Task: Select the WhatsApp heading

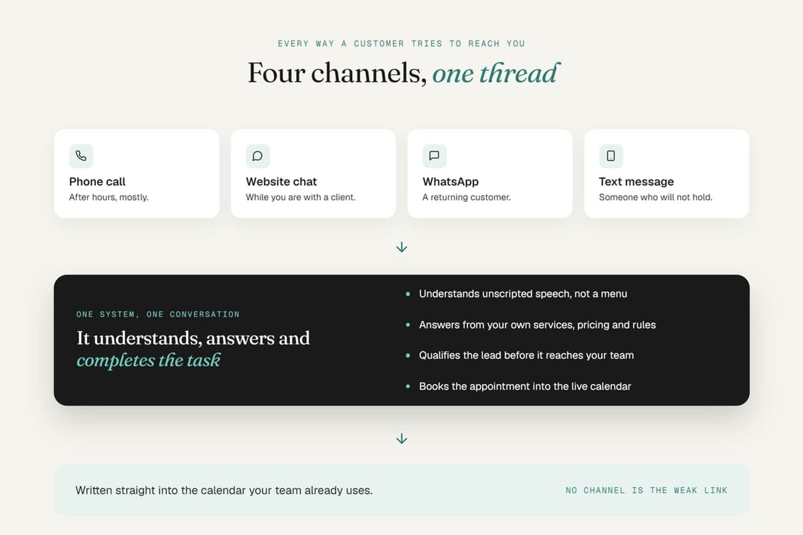Action: pyautogui.click(x=450, y=182)
